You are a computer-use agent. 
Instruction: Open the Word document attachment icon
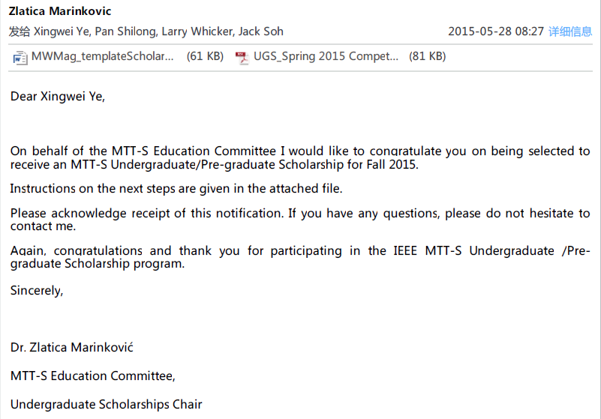pos(20,57)
